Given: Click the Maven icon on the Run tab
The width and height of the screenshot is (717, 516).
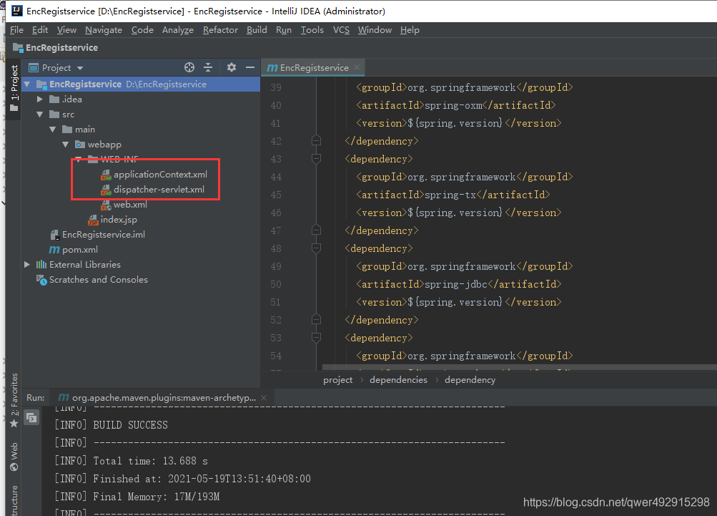Looking at the screenshot, I should 64,397.
